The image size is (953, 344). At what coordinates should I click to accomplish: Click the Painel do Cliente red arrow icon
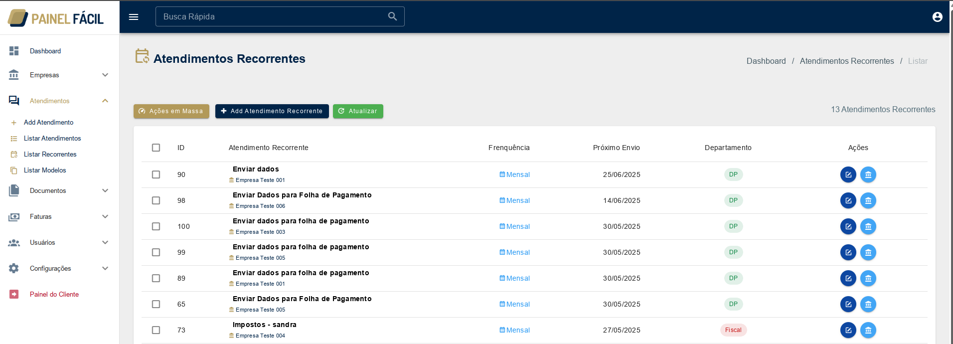click(14, 294)
